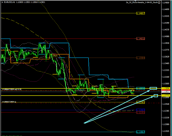Select the 1.12733 yellow axis price tag

166,95
